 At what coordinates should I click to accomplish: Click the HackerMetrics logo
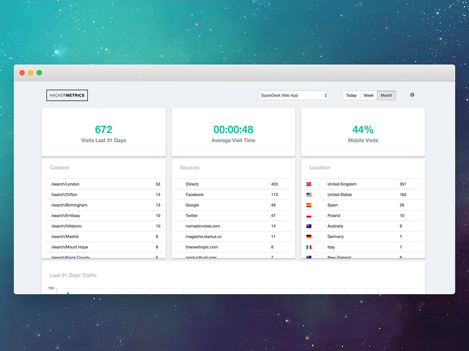pos(67,95)
